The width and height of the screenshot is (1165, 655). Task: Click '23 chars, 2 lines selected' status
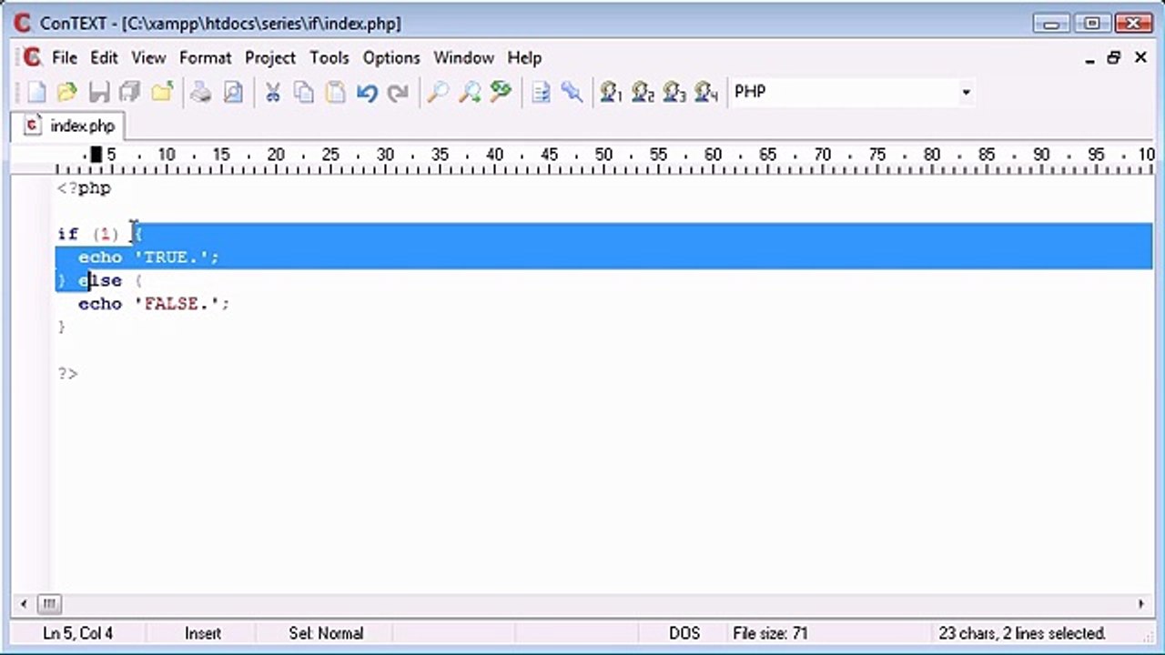(x=1022, y=633)
